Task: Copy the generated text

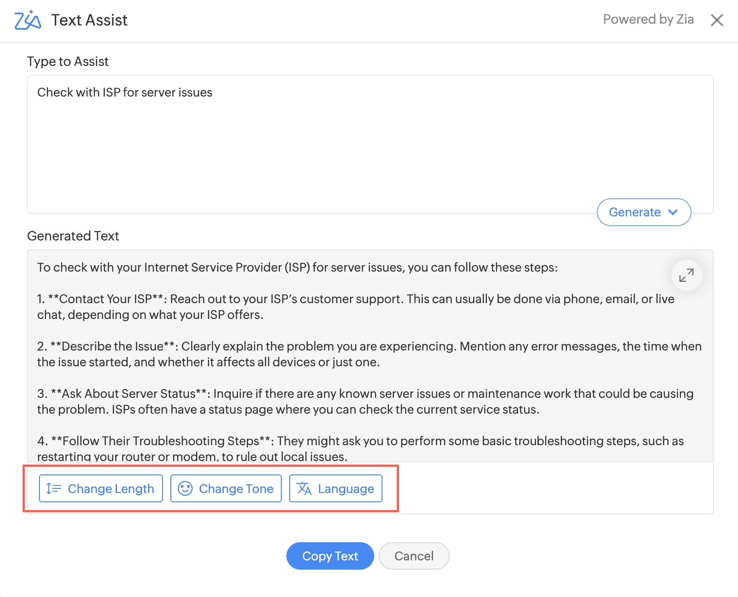Action: click(330, 556)
